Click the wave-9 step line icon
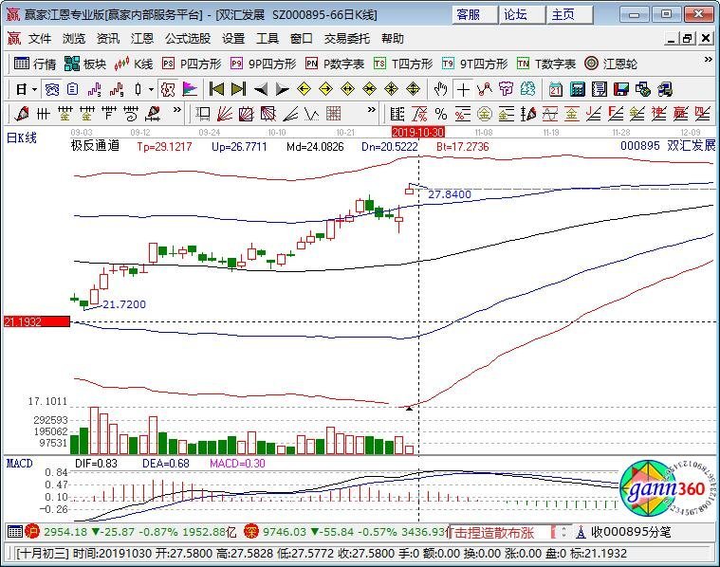The image size is (720, 567). [x=117, y=89]
